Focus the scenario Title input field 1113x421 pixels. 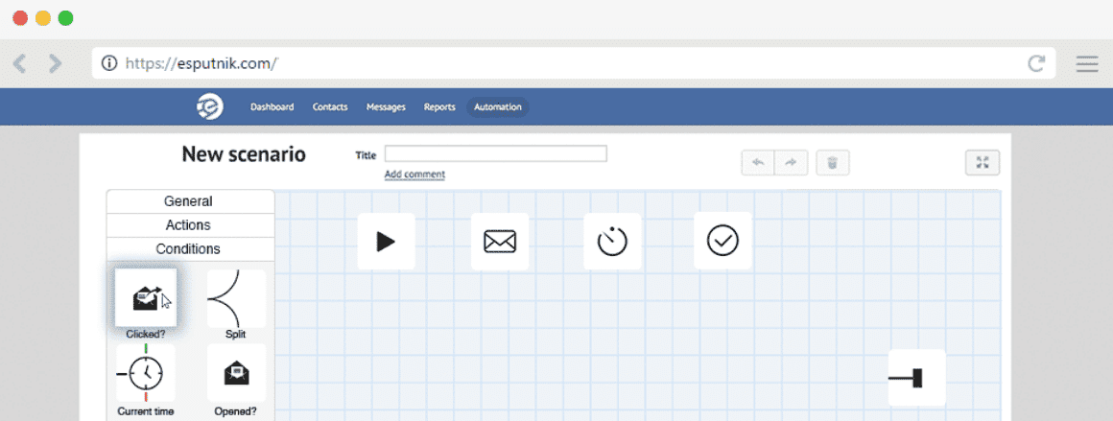click(x=495, y=154)
